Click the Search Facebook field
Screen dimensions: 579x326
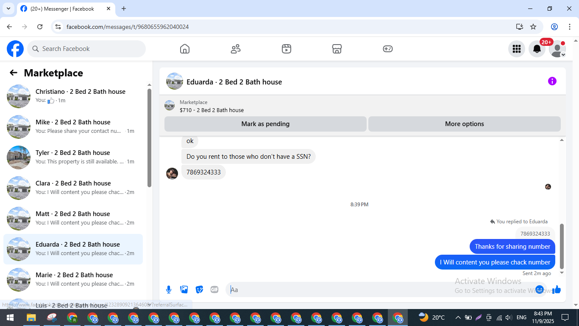(86, 49)
